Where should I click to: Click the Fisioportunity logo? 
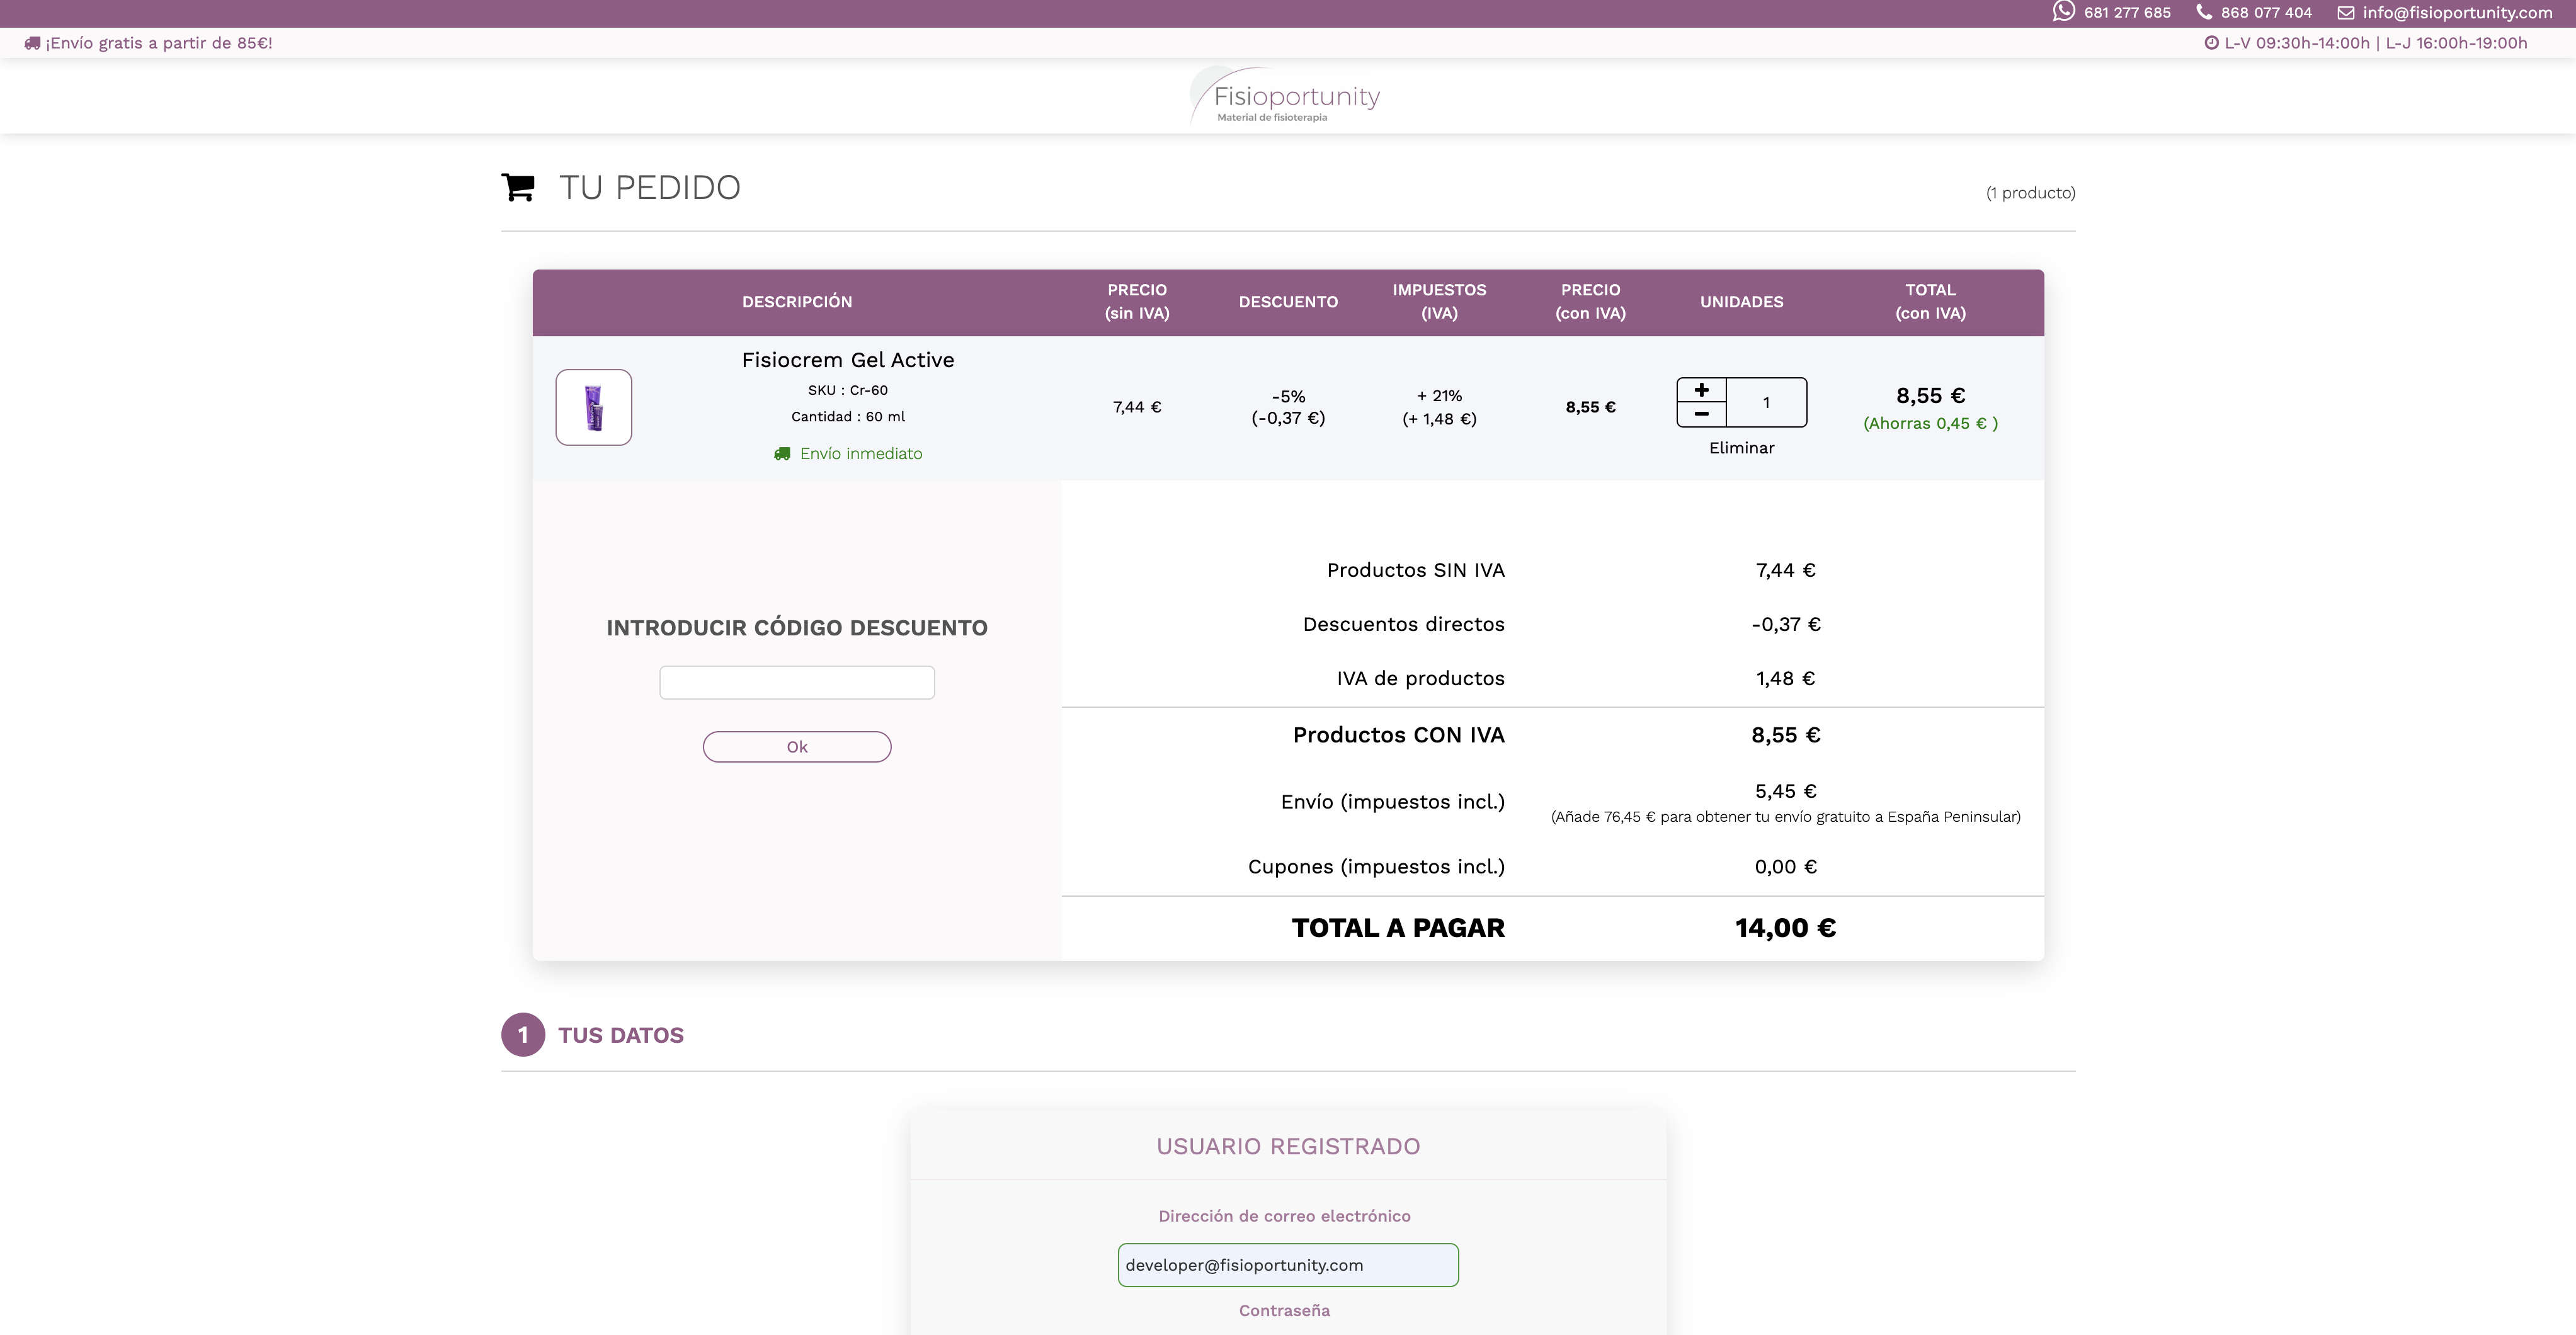[1286, 97]
